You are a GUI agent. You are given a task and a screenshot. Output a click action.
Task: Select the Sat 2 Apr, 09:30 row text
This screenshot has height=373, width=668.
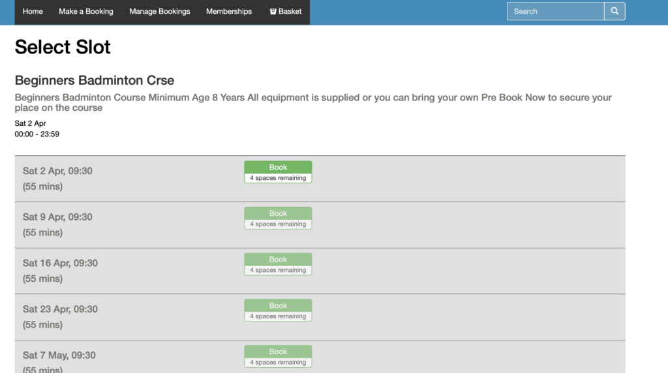57,171
